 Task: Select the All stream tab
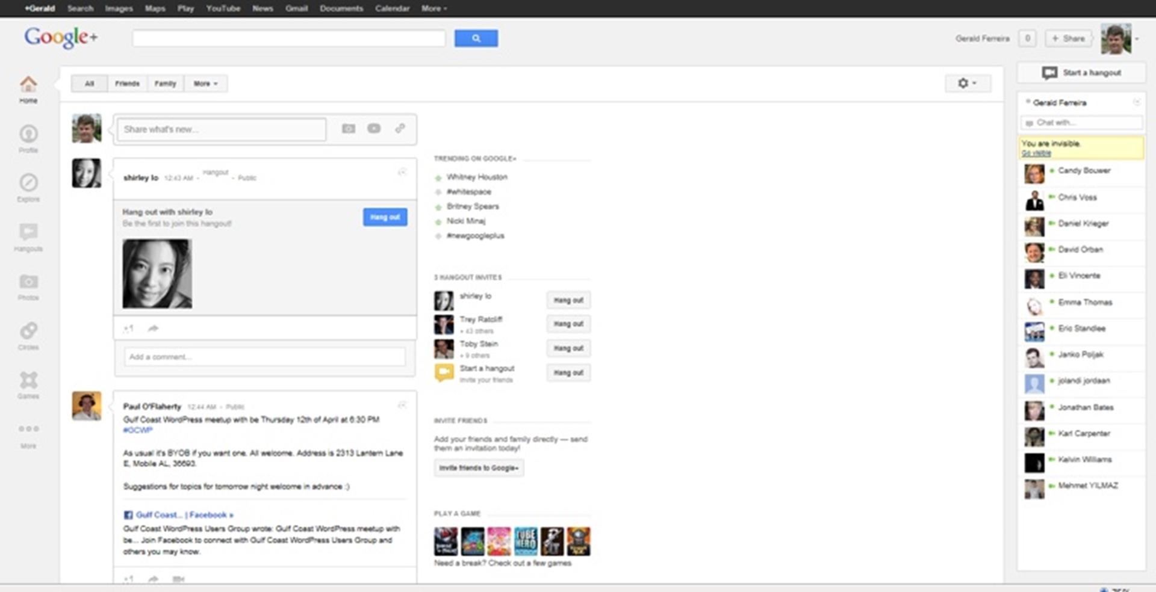[90, 84]
